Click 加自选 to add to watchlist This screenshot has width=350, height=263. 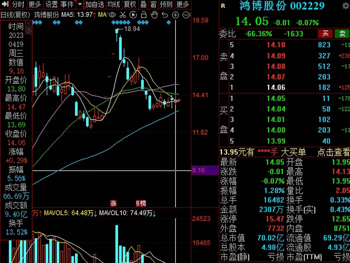(94, 4)
